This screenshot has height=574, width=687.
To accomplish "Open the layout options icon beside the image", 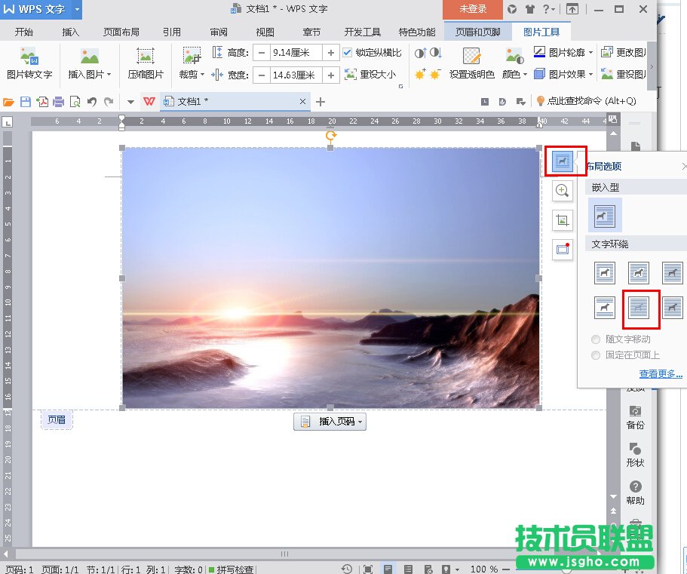I will [x=562, y=161].
